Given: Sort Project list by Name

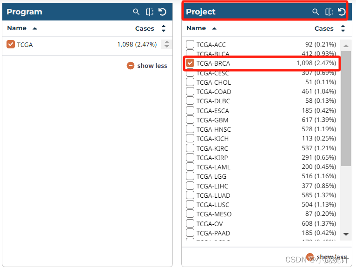Looking at the screenshot, I should point(201,28).
